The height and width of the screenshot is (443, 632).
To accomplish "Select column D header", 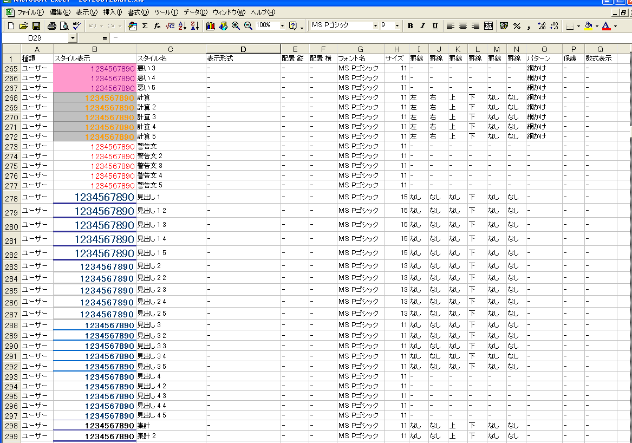I will coord(244,49).
